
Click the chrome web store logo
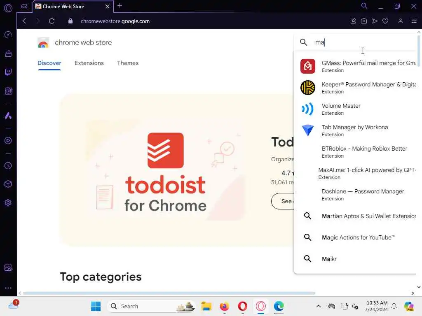click(75, 42)
